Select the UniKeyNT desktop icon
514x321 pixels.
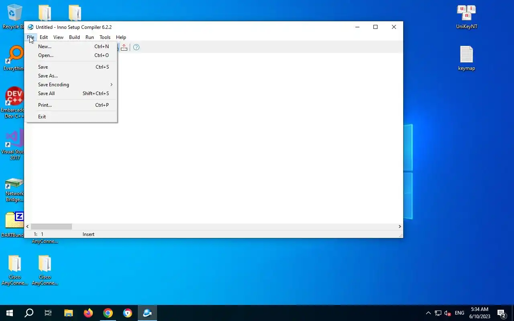467,17
